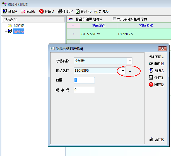The width and height of the screenshot is (171, 156).
Task: Click the 打印P printer icon
Action: coord(60,11)
